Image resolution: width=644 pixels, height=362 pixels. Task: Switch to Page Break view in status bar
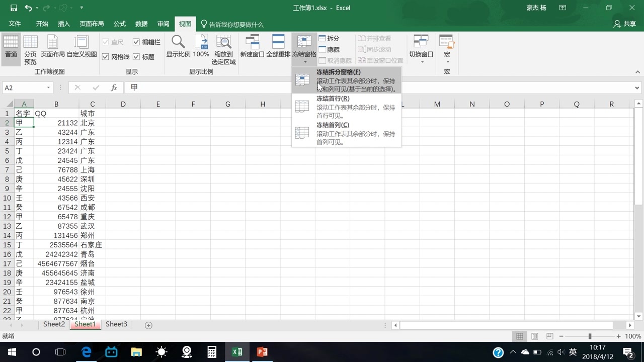tap(549, 336)
